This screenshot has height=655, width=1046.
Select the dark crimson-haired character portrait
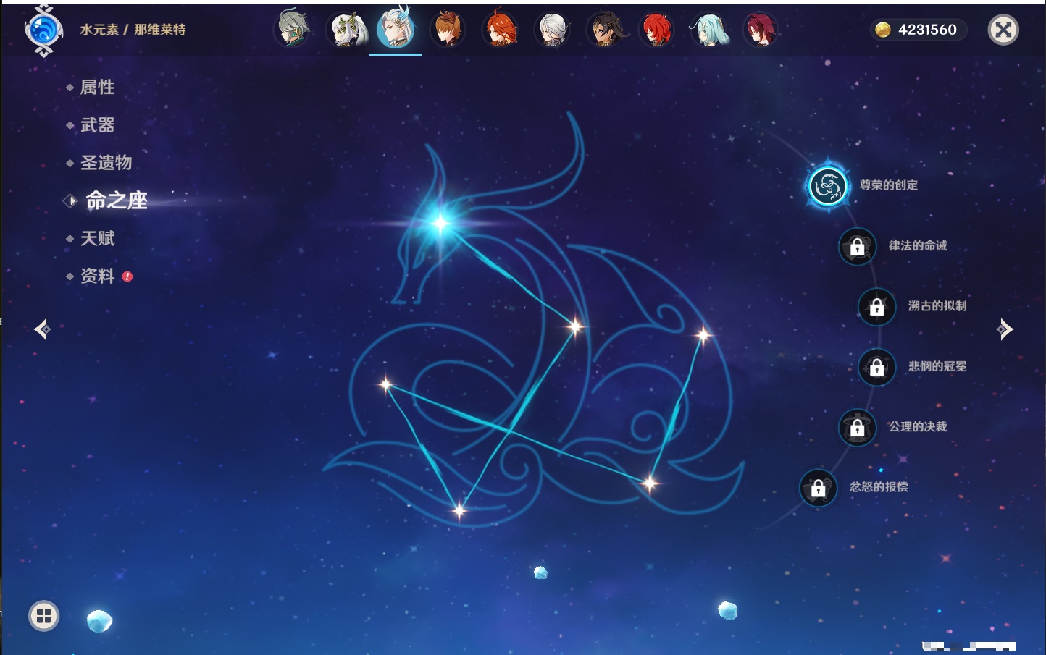coord(761,29)
